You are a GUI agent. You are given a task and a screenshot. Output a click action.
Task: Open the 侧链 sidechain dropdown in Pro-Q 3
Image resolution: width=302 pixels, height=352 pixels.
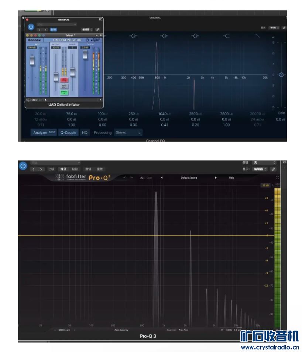pos(264,162)
